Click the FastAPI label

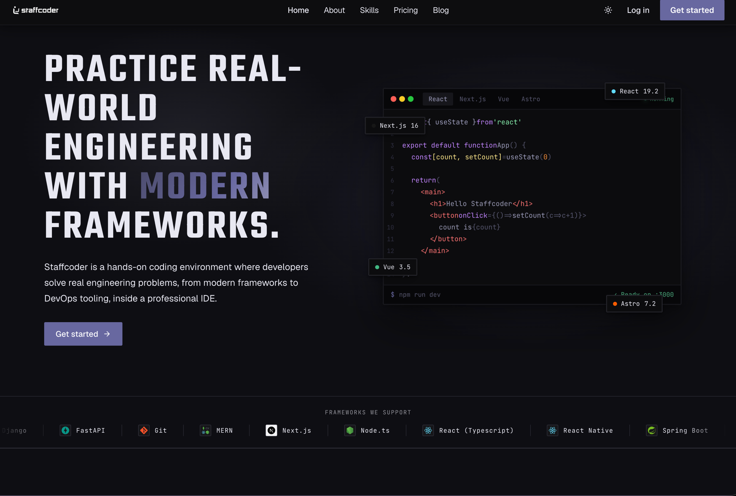(x=91, y=431)
